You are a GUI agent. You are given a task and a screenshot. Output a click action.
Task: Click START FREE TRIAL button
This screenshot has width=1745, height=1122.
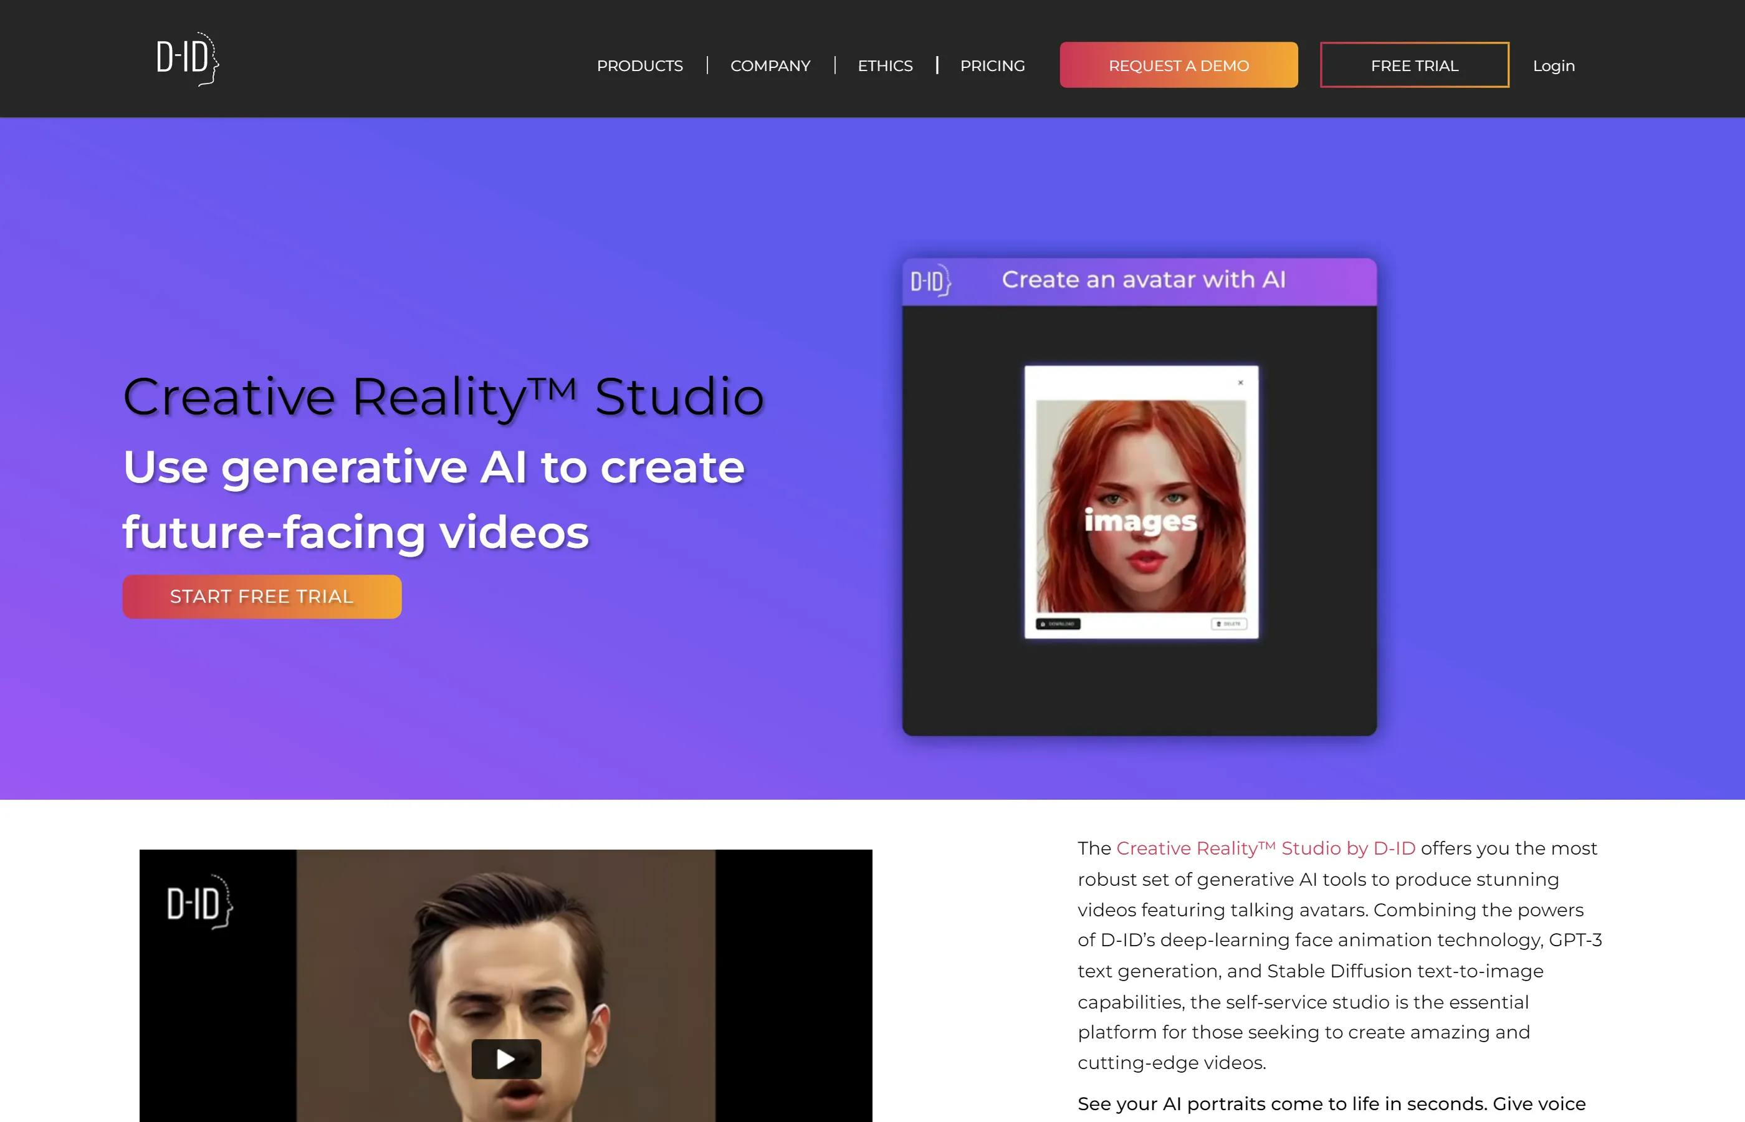click(262, 597)
